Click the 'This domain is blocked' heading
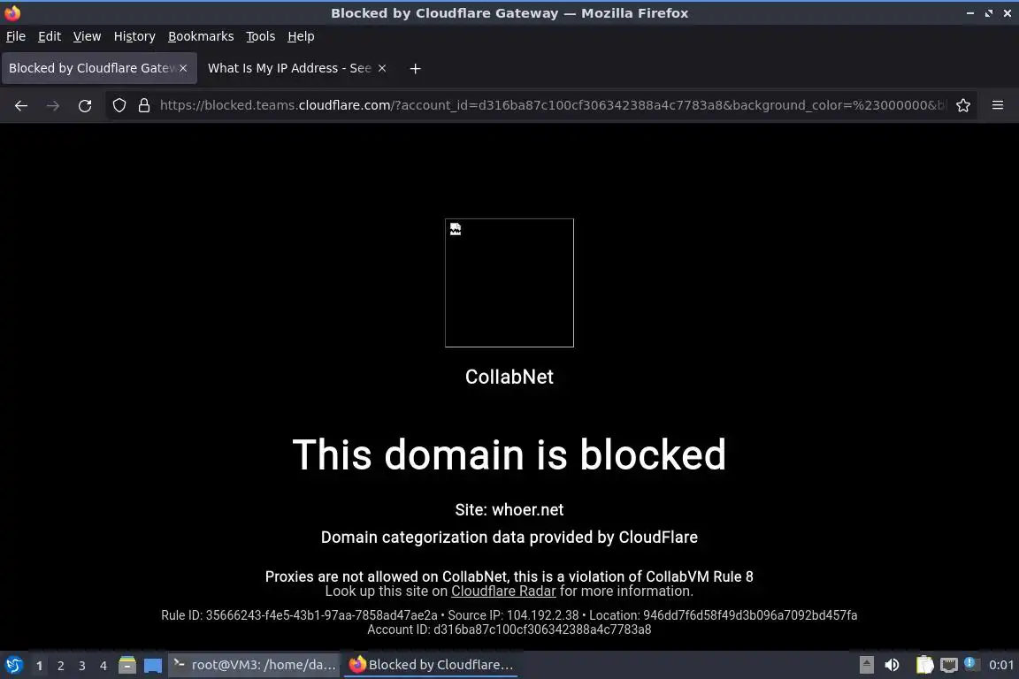The width and height of the screenshot is (1019, 679). (x=509, y=454)
